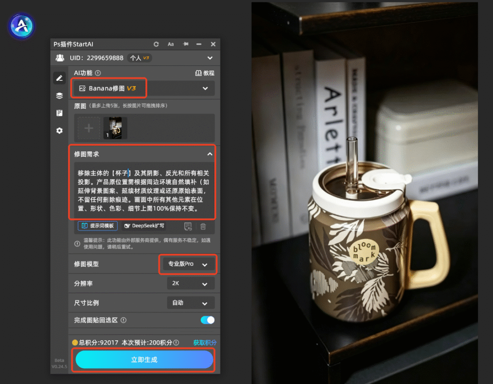Image resolution: width=493 pixels, height=384 pixels.
Task: Open the edit pencil sidebar tab
Action: (59, 78)
